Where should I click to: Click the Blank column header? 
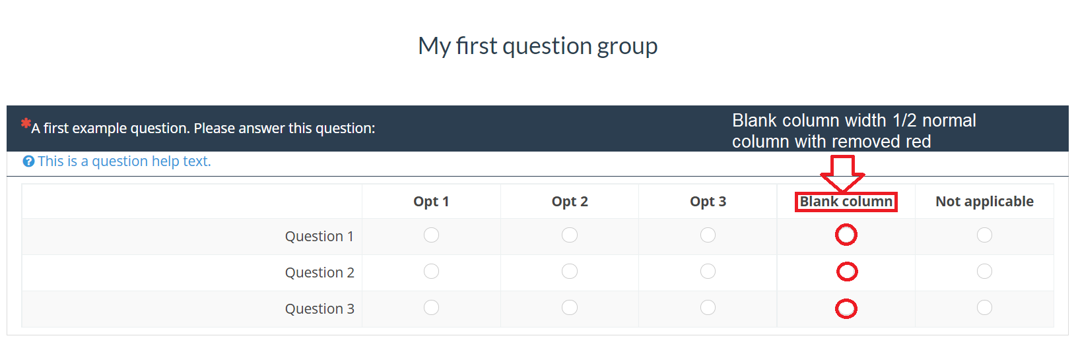pos(846,202)
